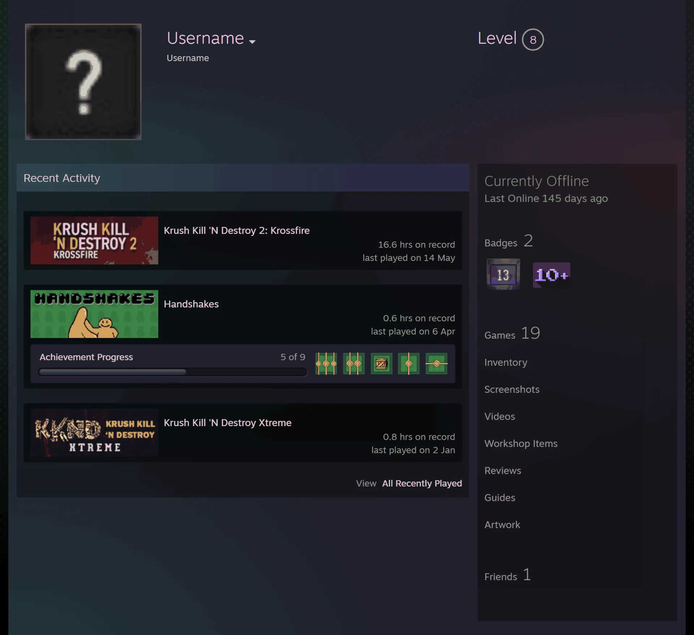View All Recently Played games
Image resolution: width=694 pixels, height=635 pixels.
click(x=422, y=483)
